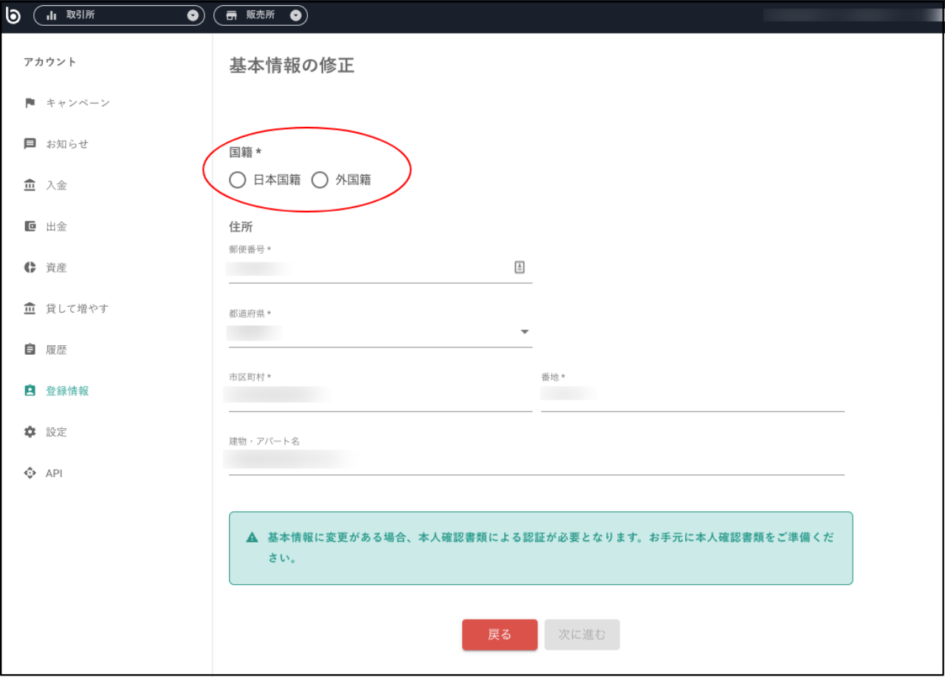
Task: Click the キャンペーン flag icon
Action: [30, 103]
